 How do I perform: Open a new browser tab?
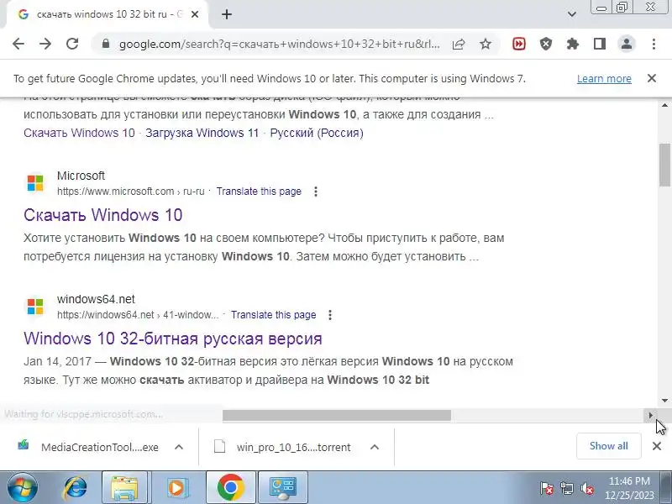[x=227, y=14]
